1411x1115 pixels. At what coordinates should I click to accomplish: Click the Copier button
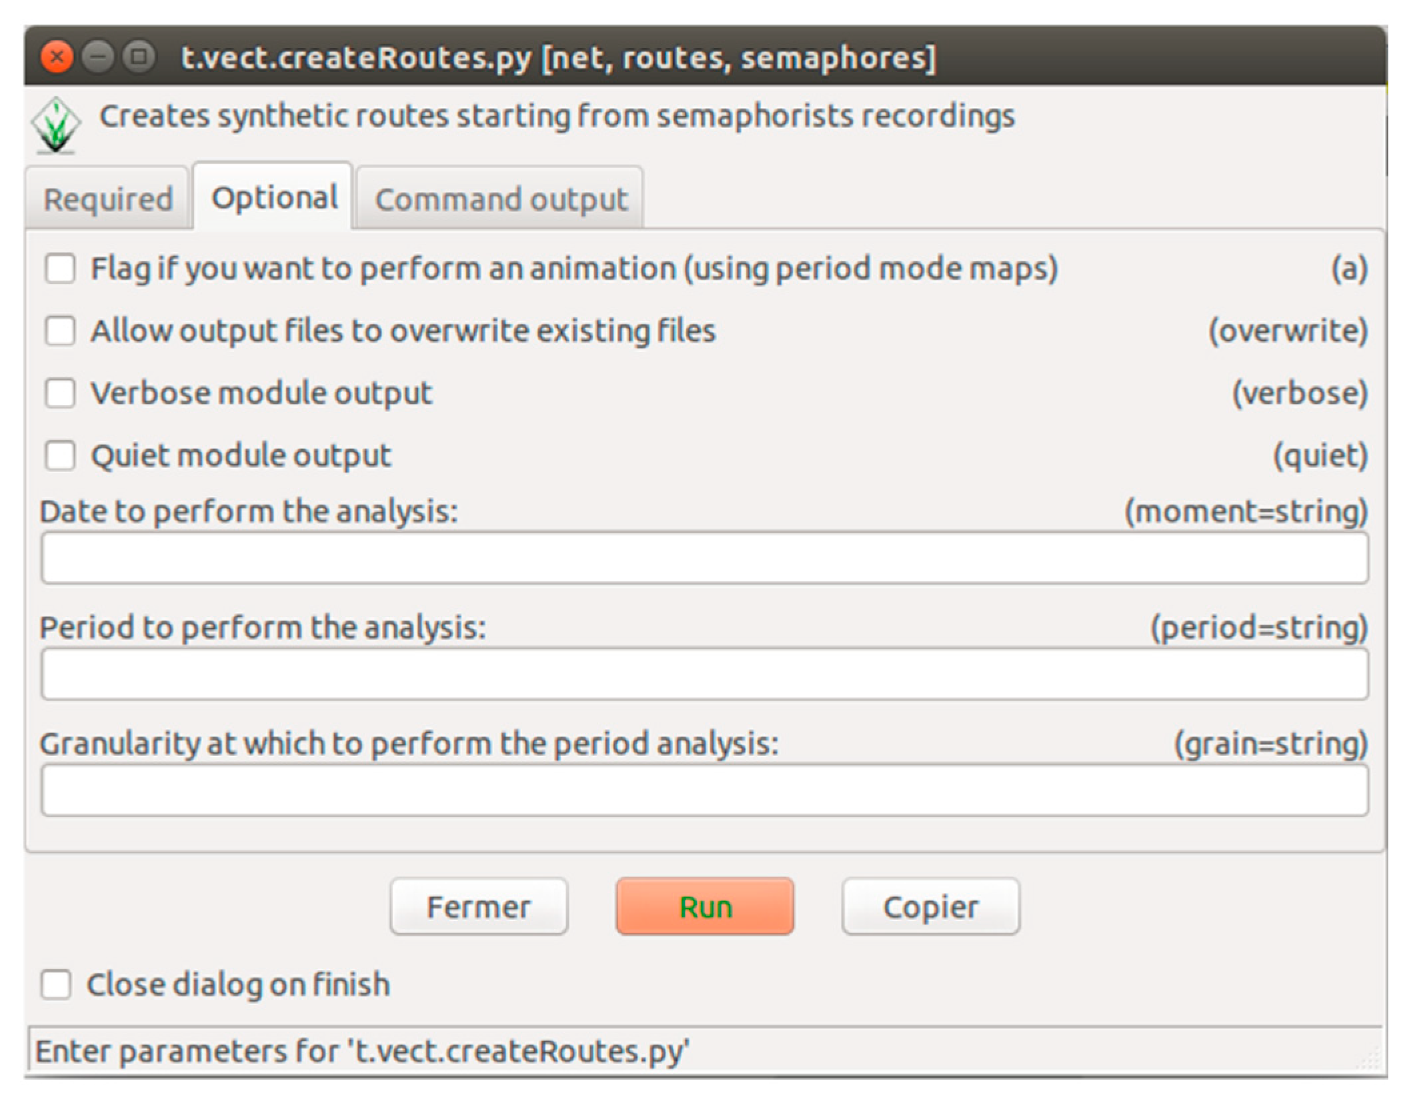pyautogui.click(x=930, y=906)
